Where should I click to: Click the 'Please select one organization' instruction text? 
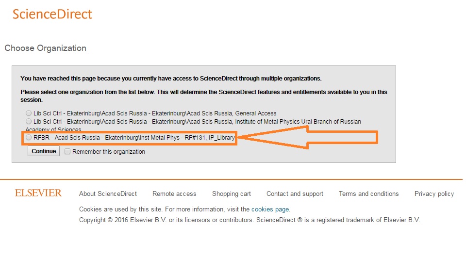coord(204,96)
